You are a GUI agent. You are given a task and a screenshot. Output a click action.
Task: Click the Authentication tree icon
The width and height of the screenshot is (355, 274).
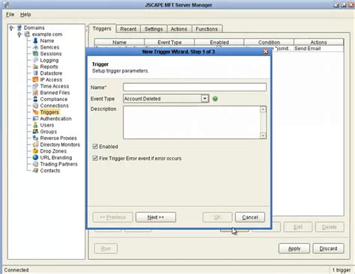(x=35, y=118)
